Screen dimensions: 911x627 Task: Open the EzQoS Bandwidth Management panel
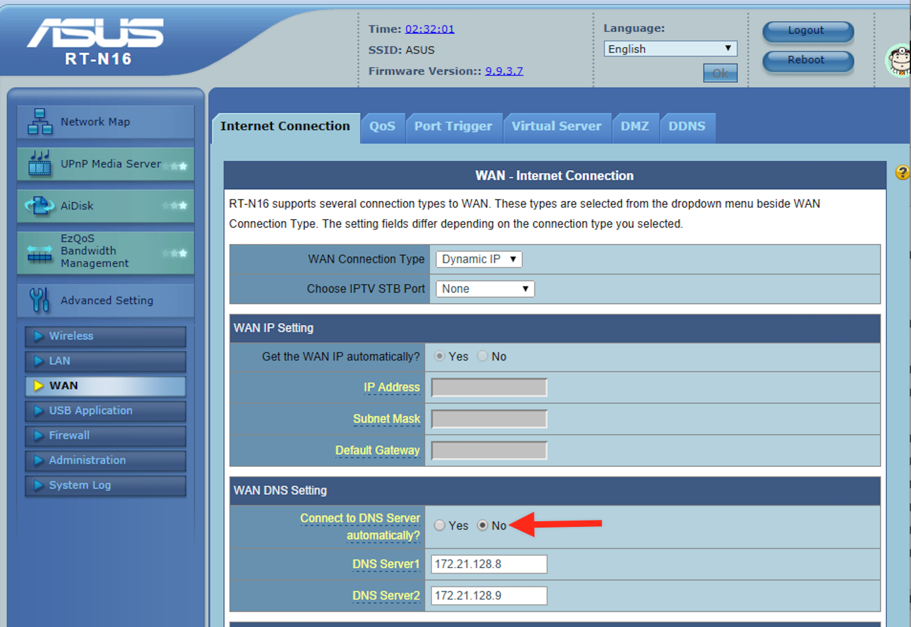click(106, 252)
